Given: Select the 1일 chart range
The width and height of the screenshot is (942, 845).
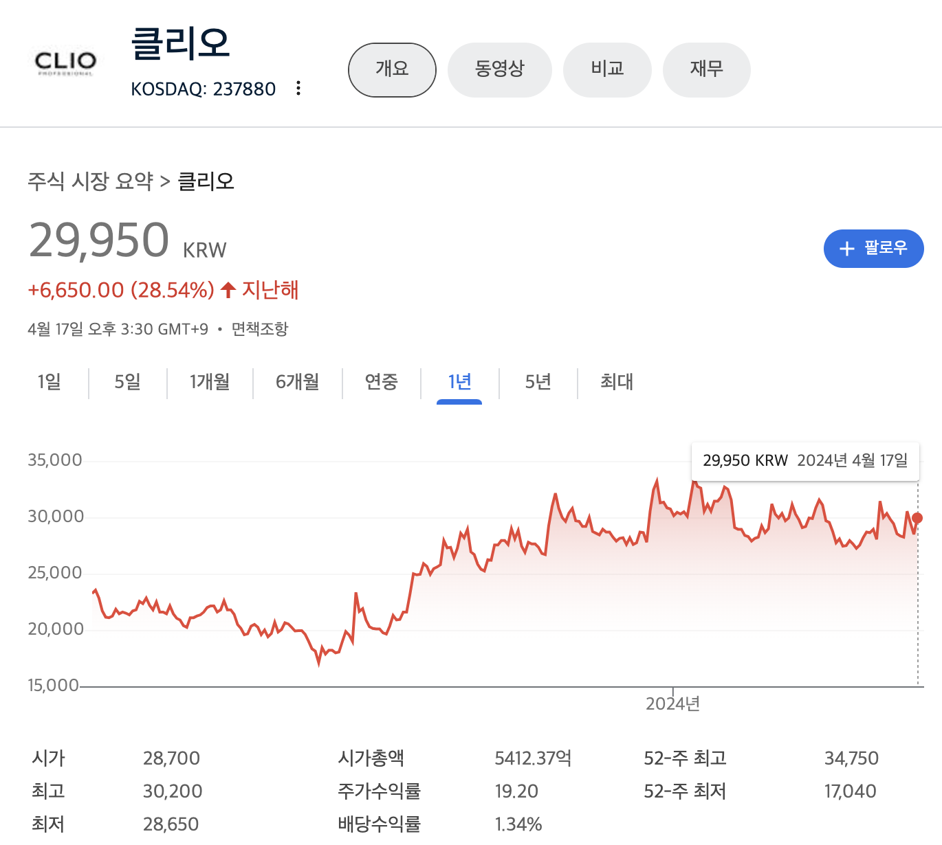Looking at the screenshot, I should (49, 382).
